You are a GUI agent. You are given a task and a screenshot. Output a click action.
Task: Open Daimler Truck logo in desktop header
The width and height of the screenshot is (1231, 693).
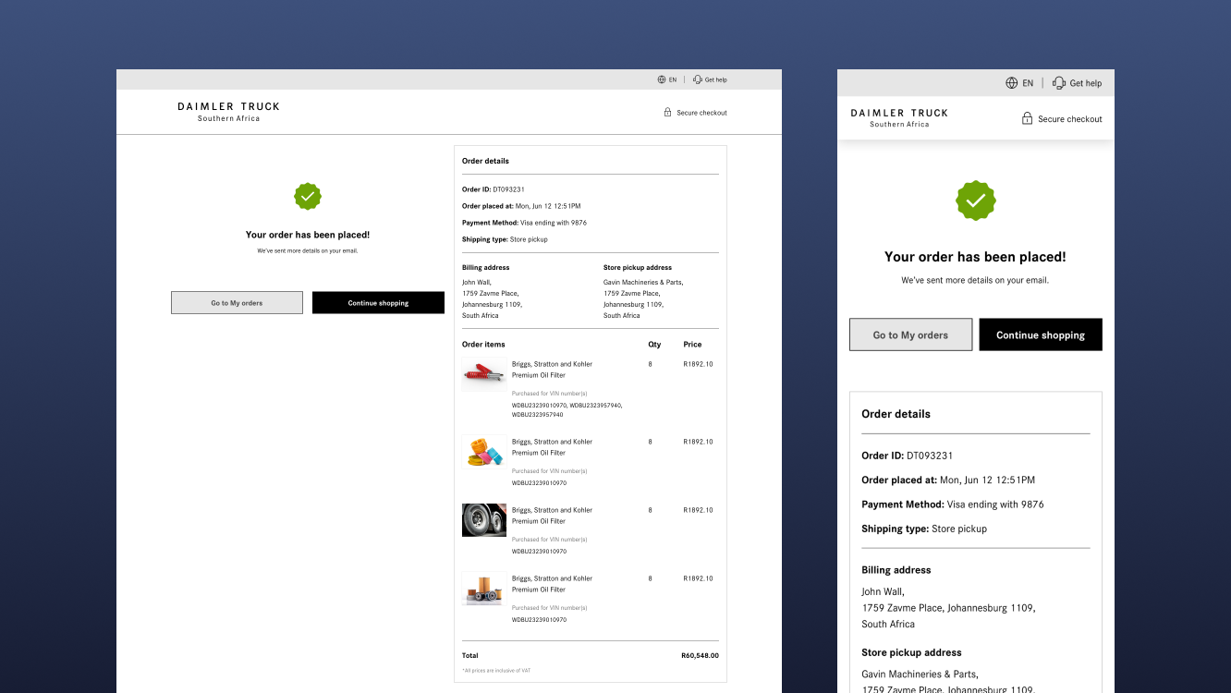(229, 112)
